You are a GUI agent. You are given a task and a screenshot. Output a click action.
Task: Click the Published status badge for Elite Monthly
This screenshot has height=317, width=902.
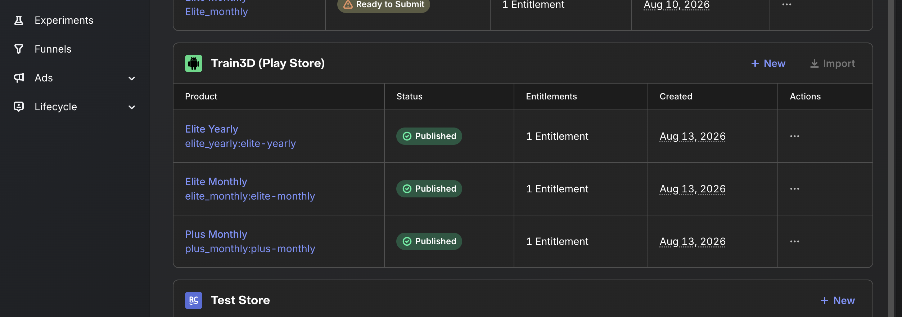(x=429, y=189)
